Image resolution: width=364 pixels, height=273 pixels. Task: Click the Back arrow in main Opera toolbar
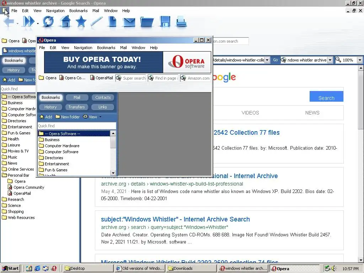coord(9,22)
